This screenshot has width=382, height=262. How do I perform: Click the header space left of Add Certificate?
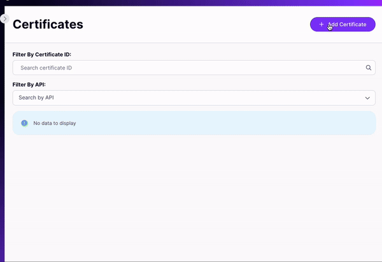pos(210,25)
